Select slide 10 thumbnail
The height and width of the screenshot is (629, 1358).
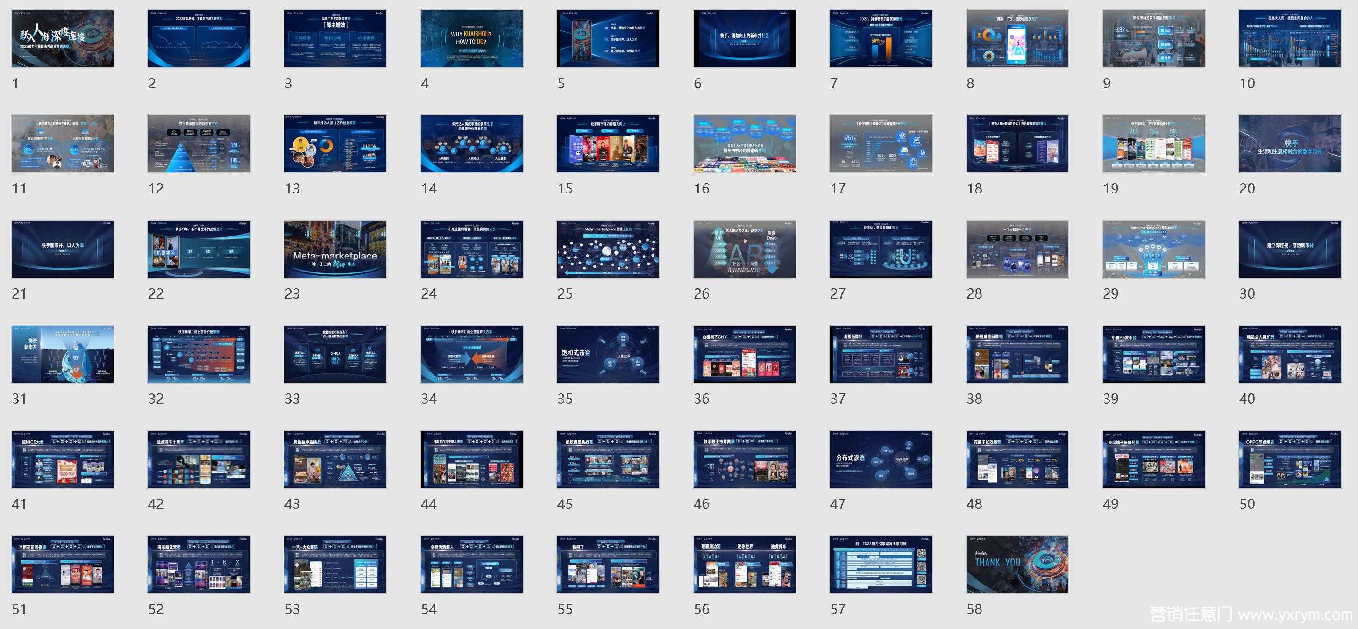(x=1290, y=38)
